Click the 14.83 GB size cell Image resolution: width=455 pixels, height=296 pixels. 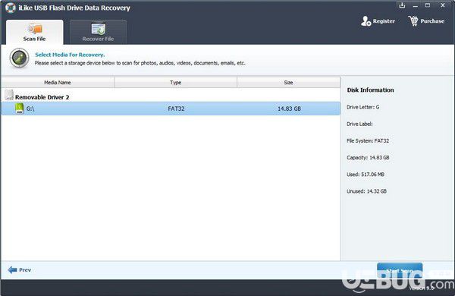(289, 109)
